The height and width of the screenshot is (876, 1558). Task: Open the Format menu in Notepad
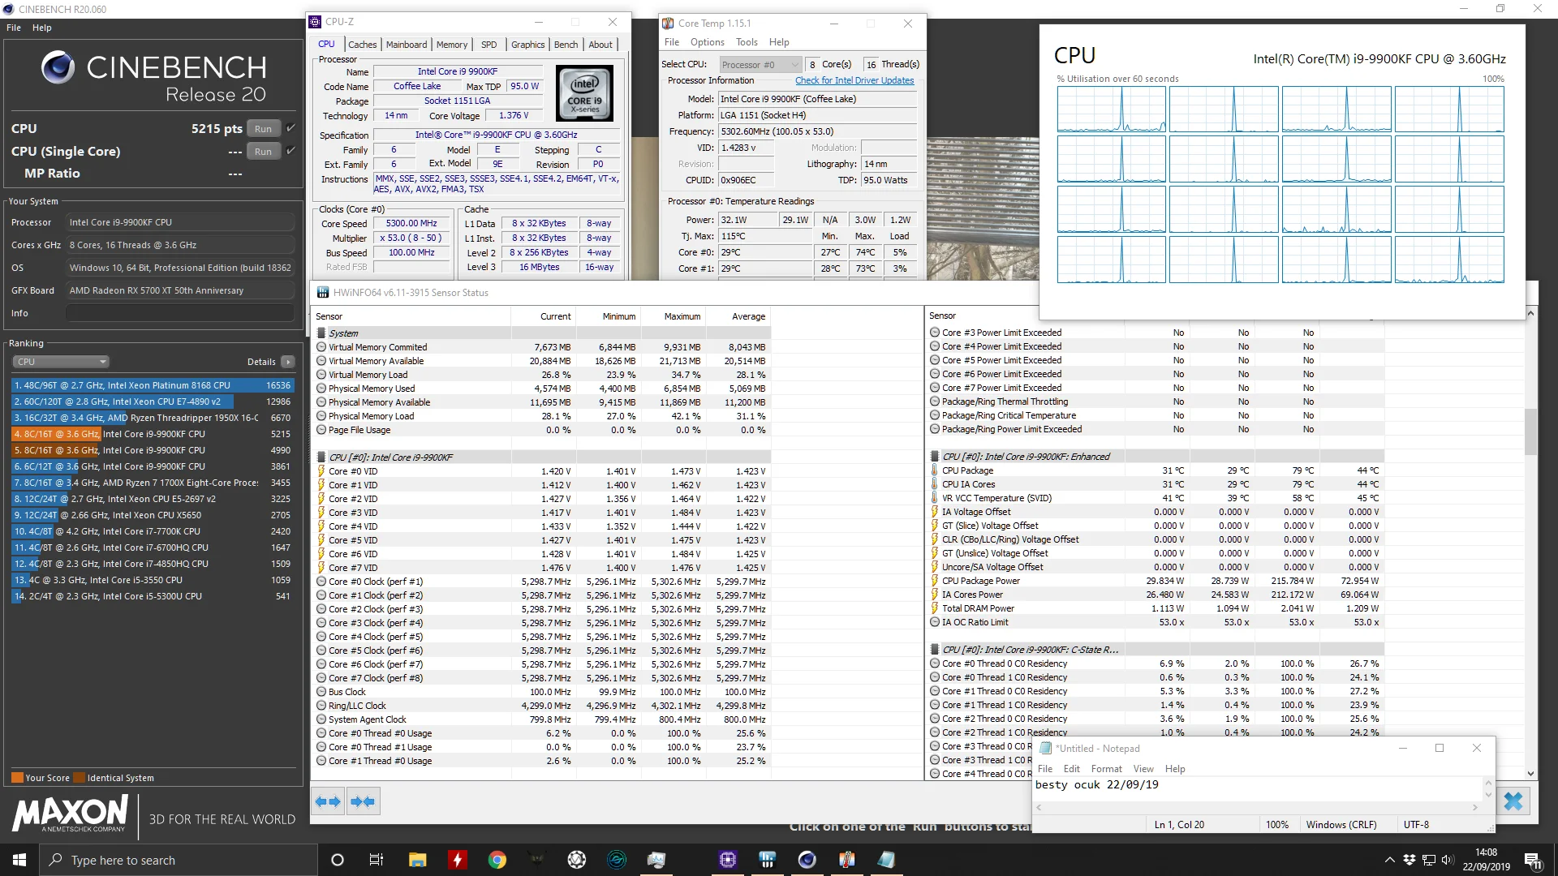point(1106,769)
